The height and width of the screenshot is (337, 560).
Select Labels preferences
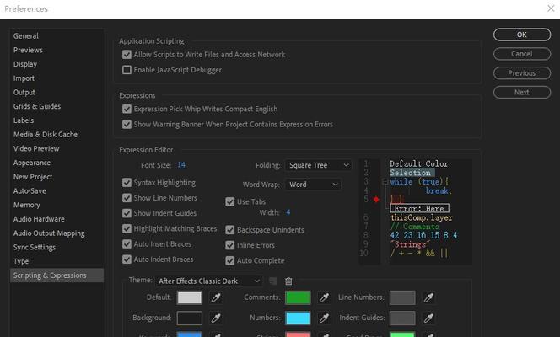pos(24,120)
